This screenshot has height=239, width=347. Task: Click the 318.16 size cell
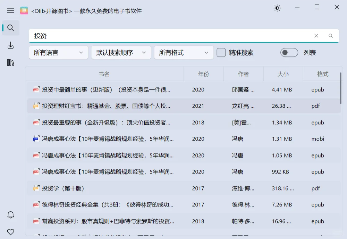coord(283,188)
